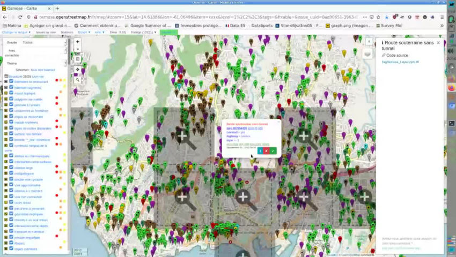Zoom out the map with minus button
456x257 pixels.
(77, 49)
